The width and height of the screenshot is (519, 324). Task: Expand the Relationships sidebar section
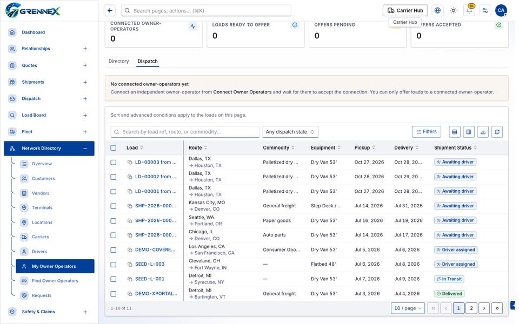coord(85,49)
